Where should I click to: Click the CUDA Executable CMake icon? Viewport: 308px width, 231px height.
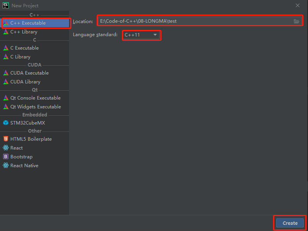(6, 73)
